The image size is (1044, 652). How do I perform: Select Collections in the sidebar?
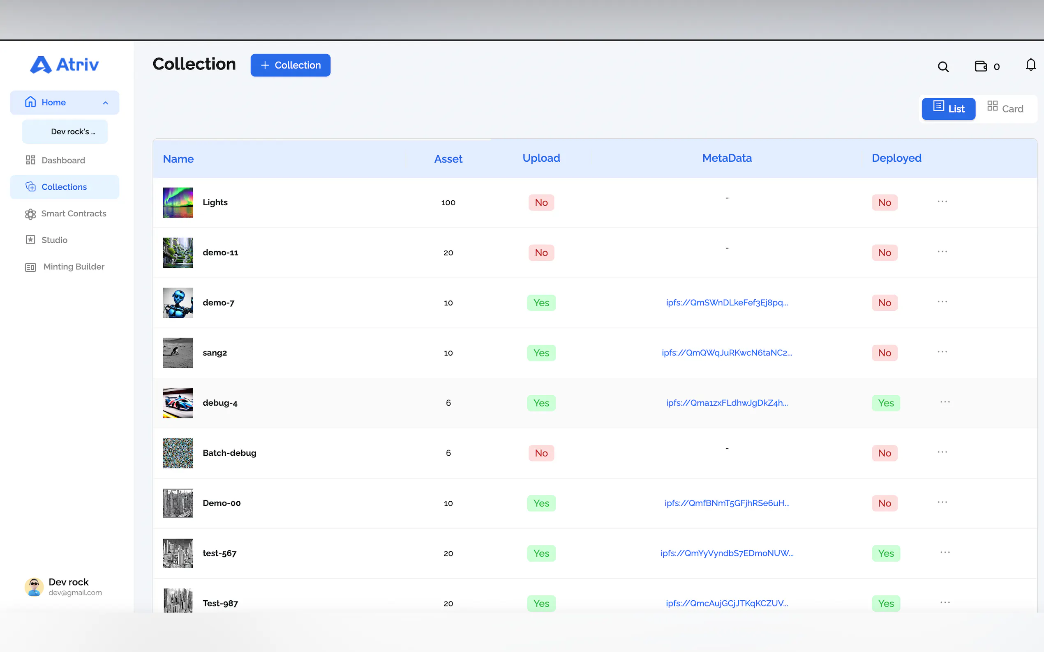[x=64, y=187]
